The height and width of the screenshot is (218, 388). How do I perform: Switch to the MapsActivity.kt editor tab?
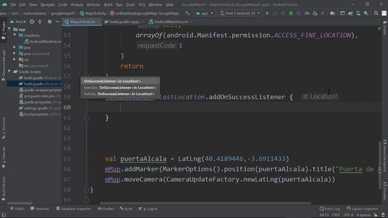pos(82,22)
